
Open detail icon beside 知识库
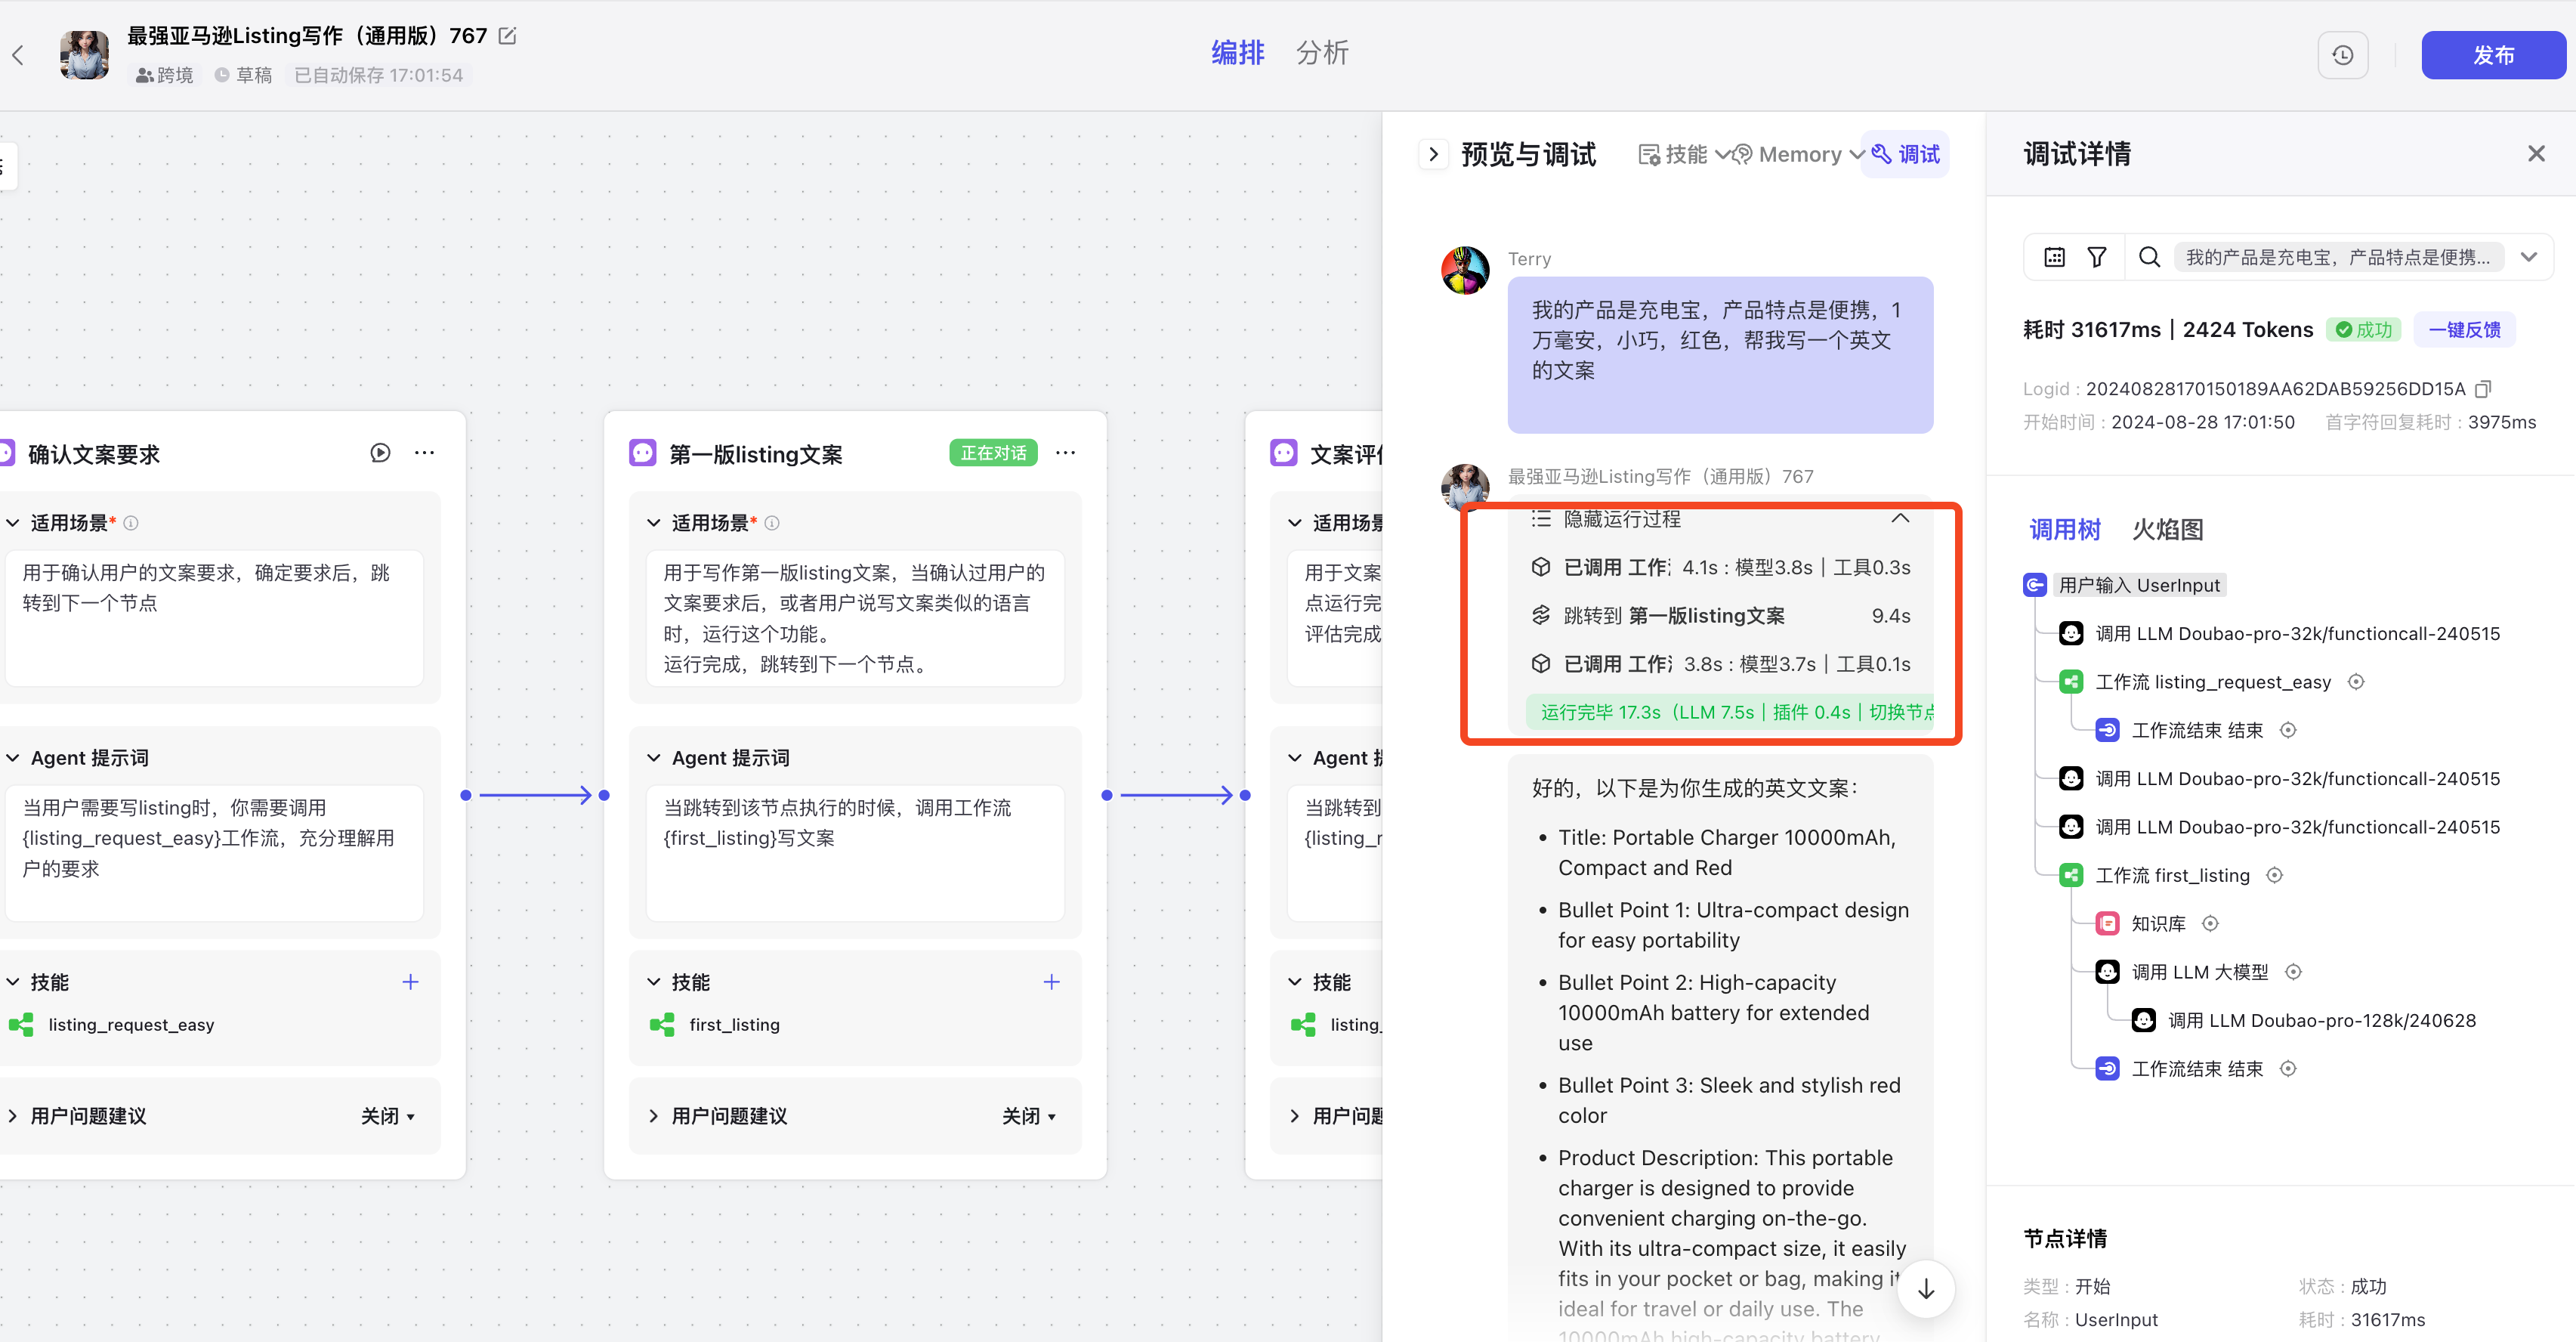[2210, 923]
